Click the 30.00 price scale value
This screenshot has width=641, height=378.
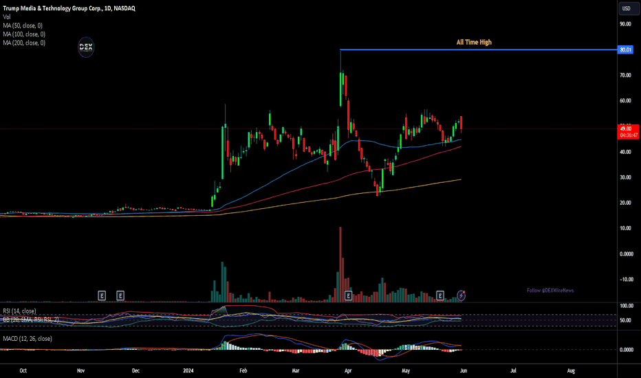625,177
